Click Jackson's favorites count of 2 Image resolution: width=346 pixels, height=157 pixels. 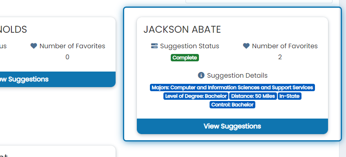(x=280, y=57)
